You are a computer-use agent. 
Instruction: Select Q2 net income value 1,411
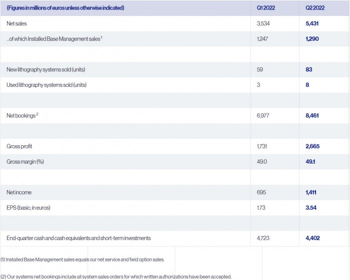tap(312, 192)
